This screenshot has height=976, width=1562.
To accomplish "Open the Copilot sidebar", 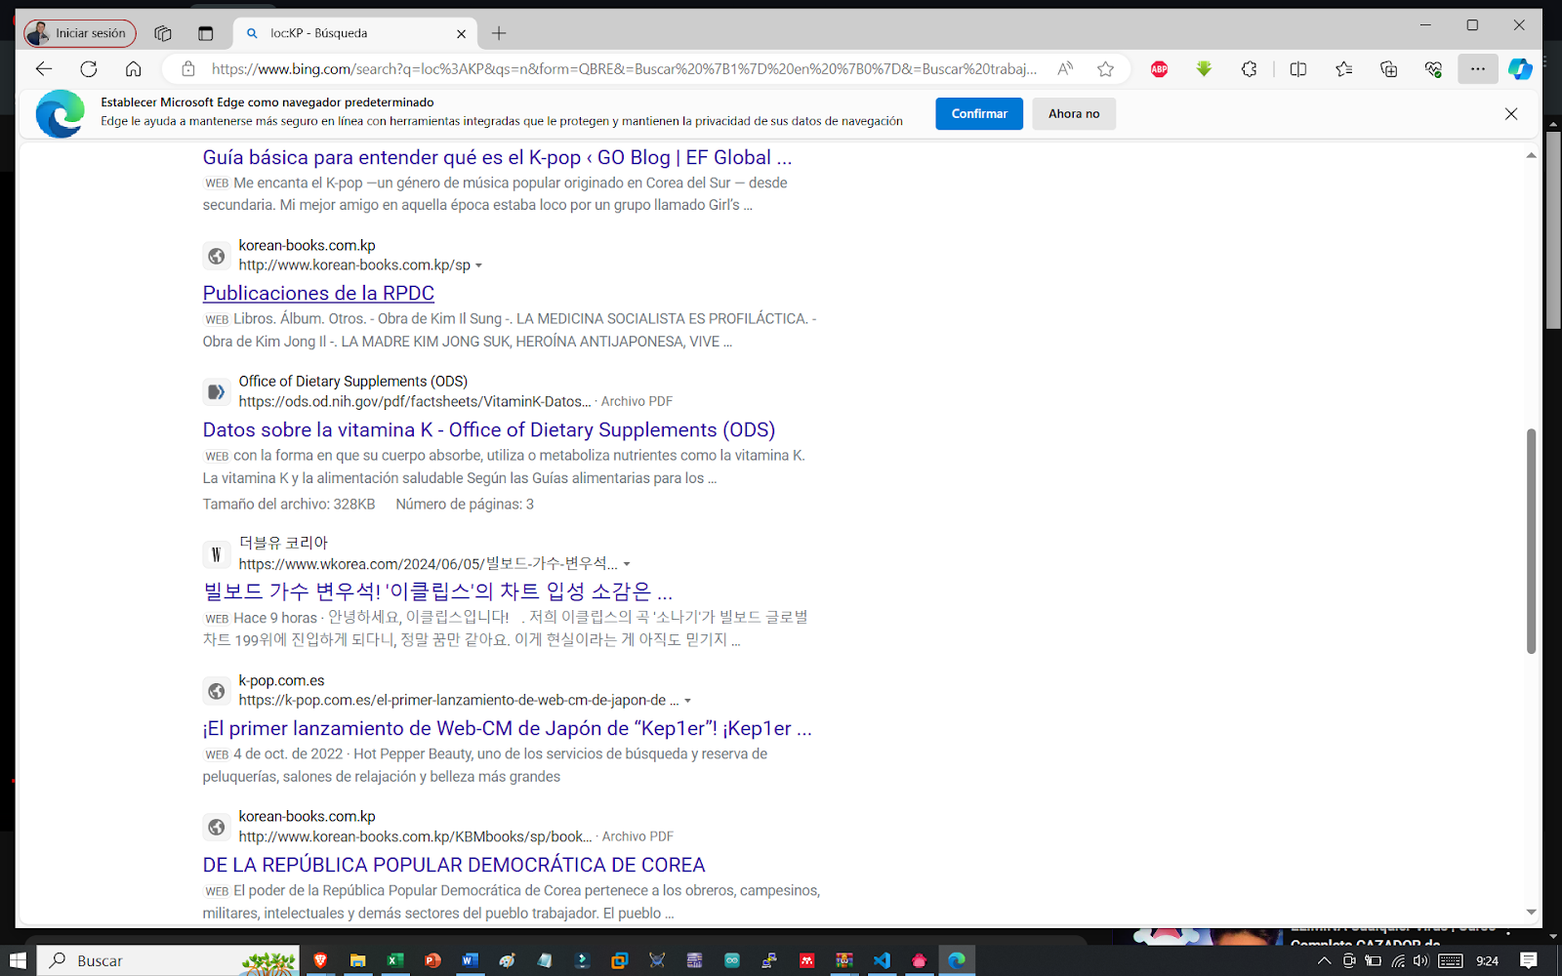I will pyautogui.click(x=1520, y=68).
